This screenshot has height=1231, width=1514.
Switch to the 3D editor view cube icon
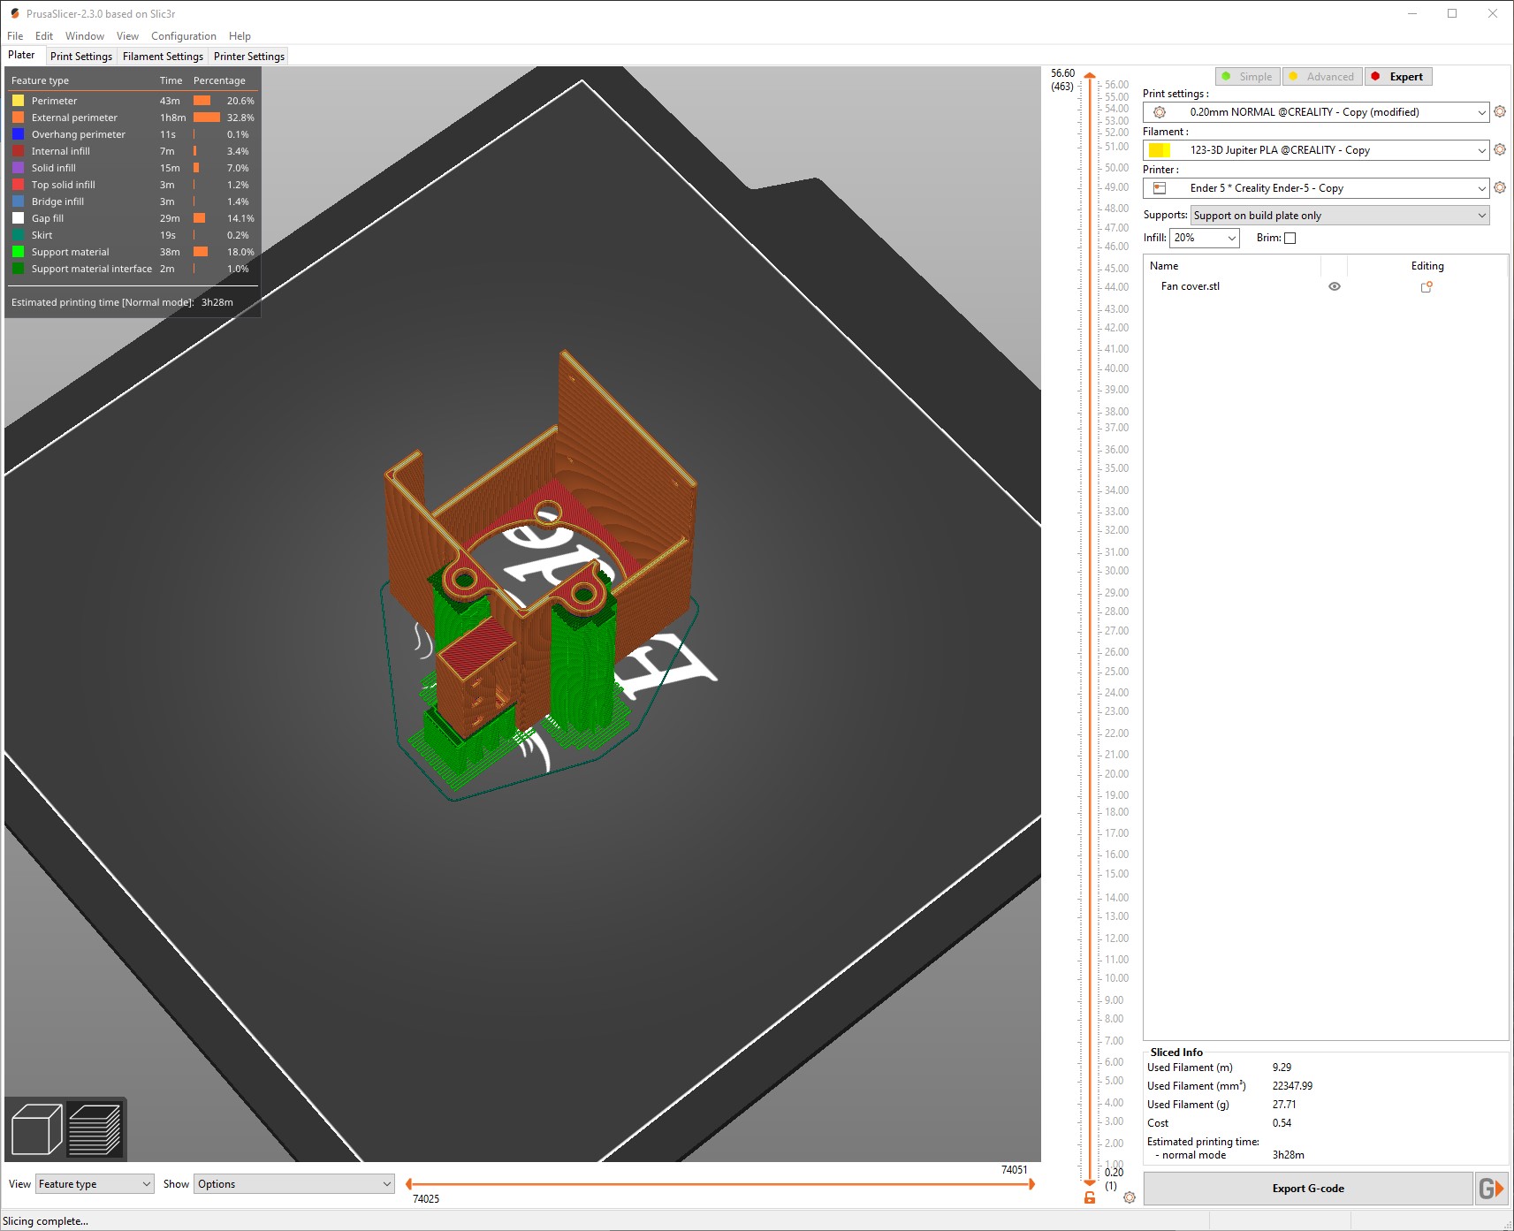click(x=36, y=1128)
